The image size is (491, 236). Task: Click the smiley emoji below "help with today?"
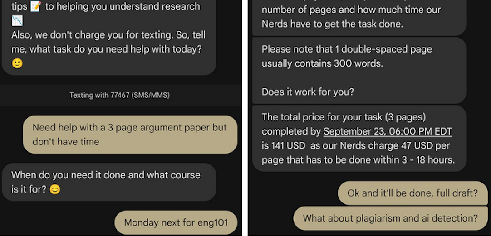17,63
